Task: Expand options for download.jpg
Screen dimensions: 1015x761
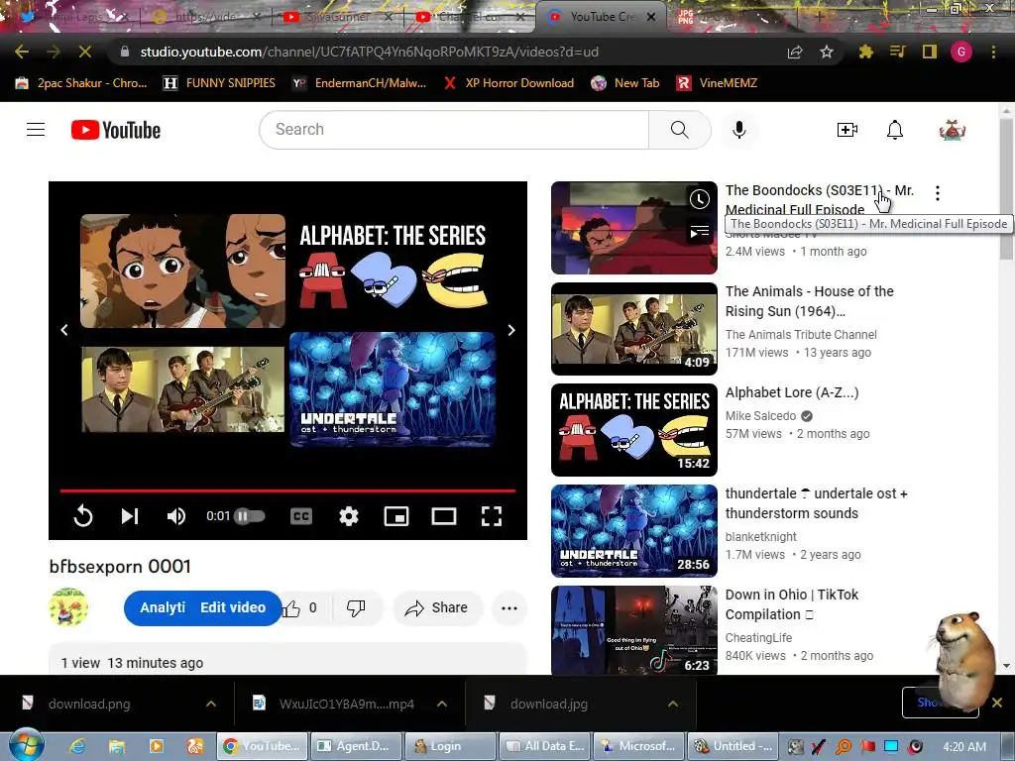Action: [673, 704]
